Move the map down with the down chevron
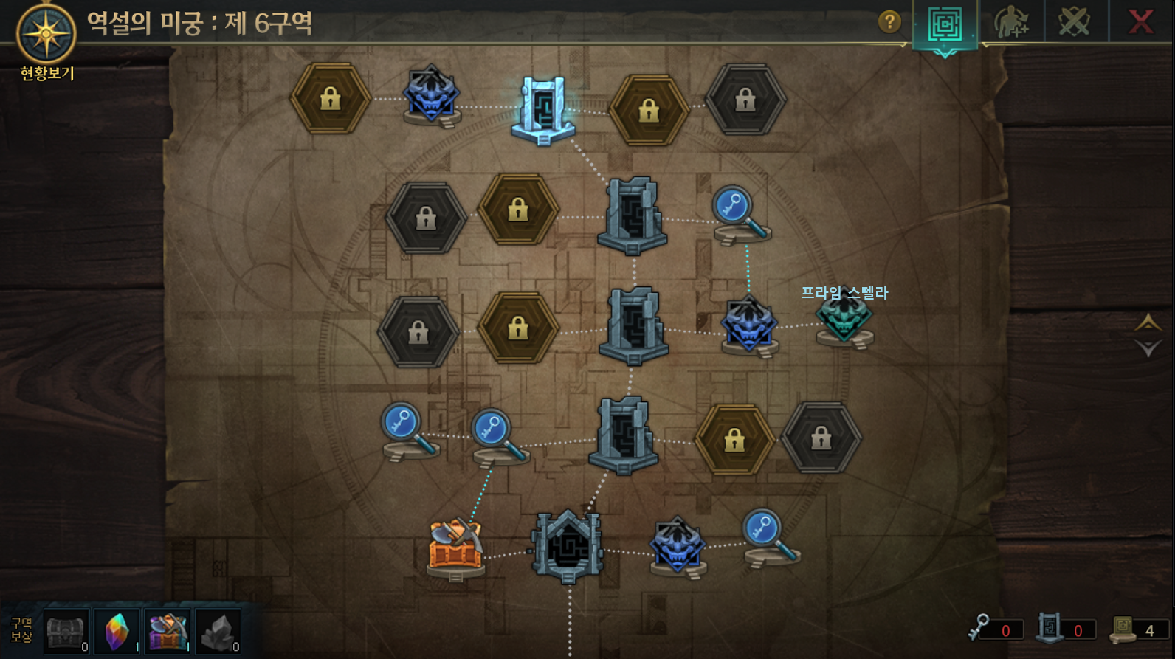 point(1148,348)
